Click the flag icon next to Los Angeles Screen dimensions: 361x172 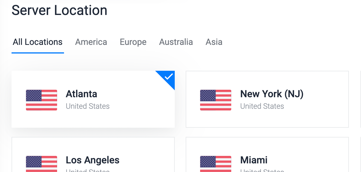tap(42, 164)
